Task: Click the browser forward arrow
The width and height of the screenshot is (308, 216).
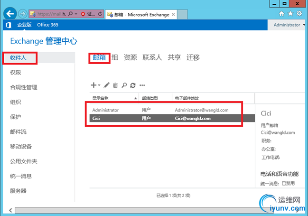Action: click(23, 14)
